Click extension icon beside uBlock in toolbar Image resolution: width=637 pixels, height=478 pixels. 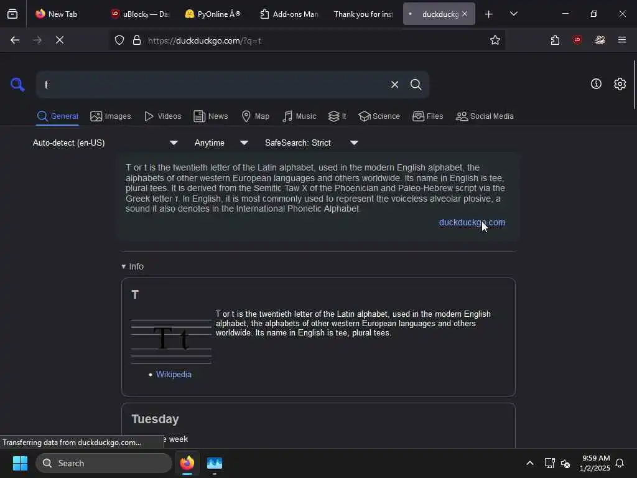pos(600,40)
